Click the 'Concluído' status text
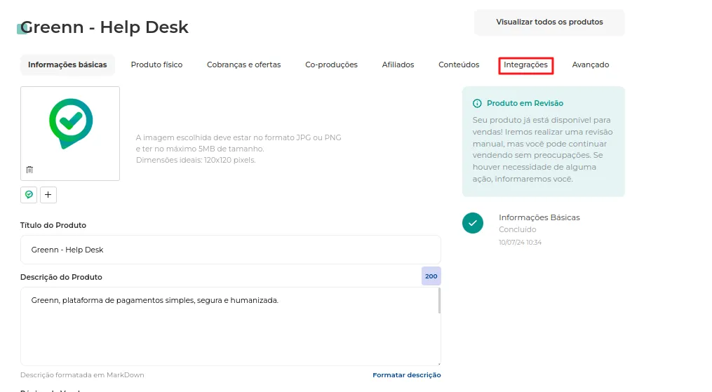The height and width of the screenshot is (392, 712). pos(518,229)
